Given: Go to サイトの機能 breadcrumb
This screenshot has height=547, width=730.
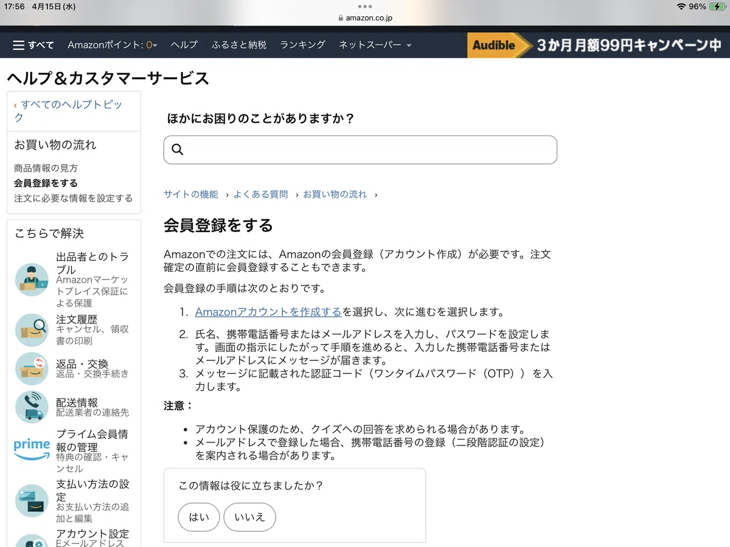Looking at the screenshot, I should click(x=191, y=194).
